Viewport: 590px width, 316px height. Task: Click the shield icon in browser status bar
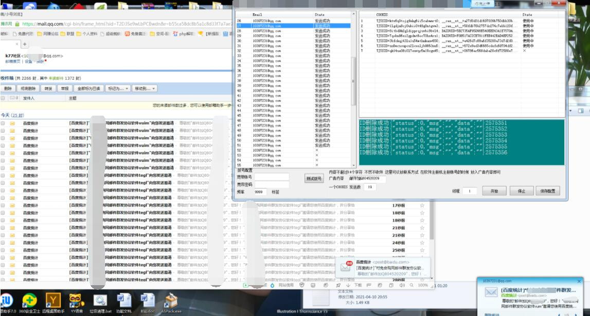click(301, 285)
